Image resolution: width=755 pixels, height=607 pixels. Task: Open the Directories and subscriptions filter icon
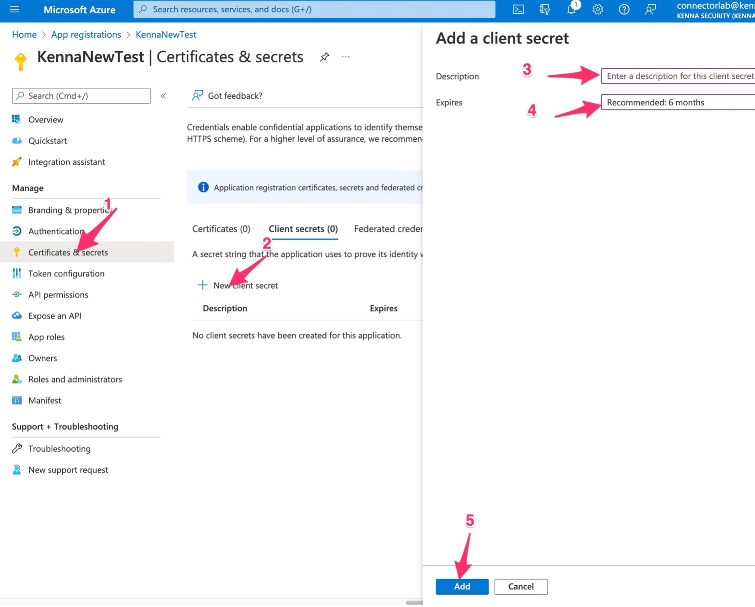pos(545,9)
